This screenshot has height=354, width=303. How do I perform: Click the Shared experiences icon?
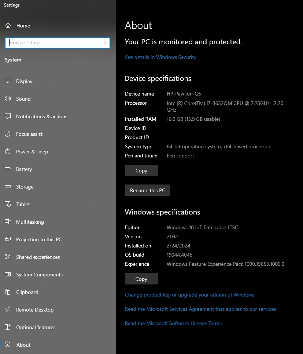8,257
